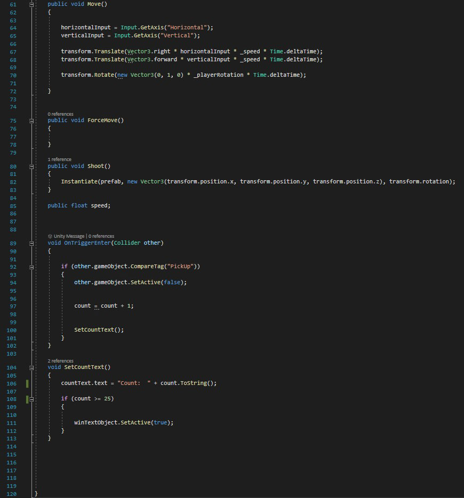Click the true keyword on line 111

pyautogui.click(x=161, y=423)
